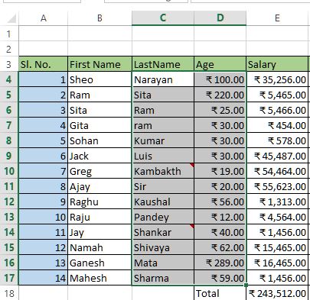This screenshot has width=310, height=300.
Task: Select the cell containing 'Kaushal'
Action: pos(163,202)
